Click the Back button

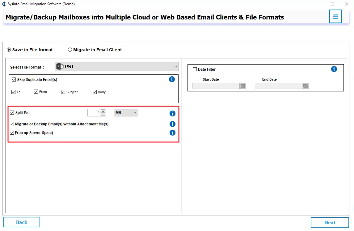tap(22, 222)
